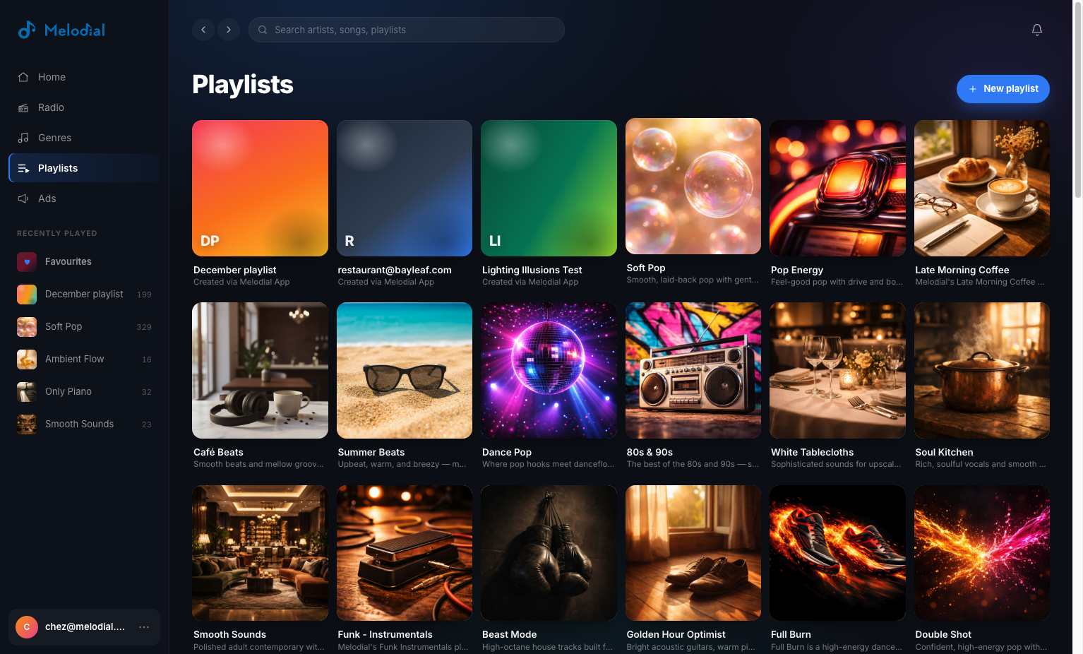
Task: Go forward with the right arrow
Action: click(229, 30)
